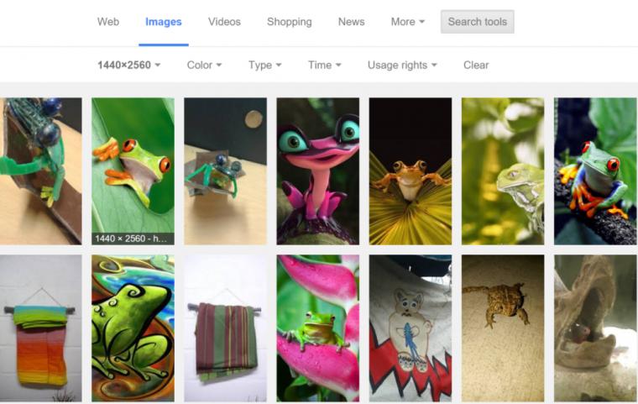Open the Type filter dropdown
The image size is (638, 404).
(265, 66)
